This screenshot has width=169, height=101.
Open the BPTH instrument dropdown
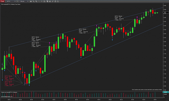11,1
